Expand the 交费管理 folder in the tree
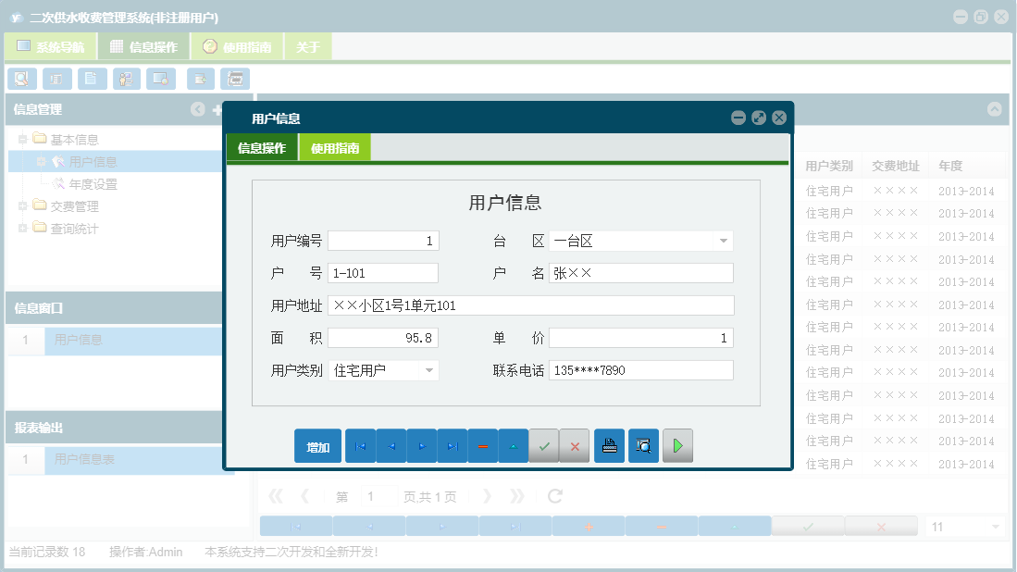 click(22, 205)
